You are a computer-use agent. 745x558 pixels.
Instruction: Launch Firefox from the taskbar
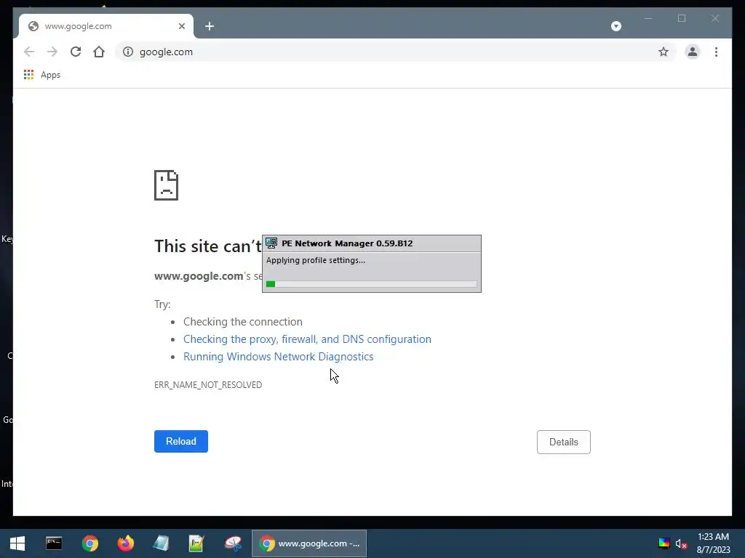coord(125,543)
